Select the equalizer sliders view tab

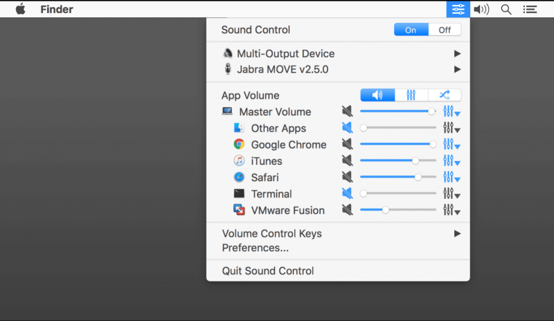(411, 95)
